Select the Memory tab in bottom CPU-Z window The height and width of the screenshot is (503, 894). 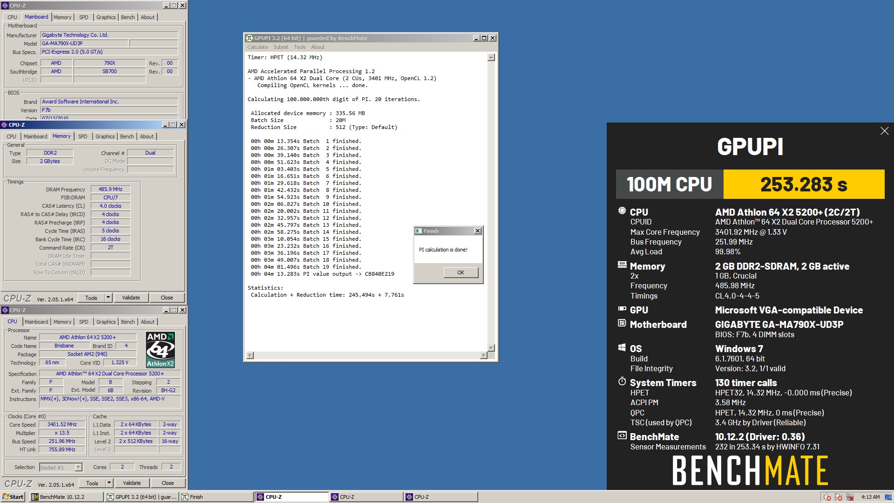coord(62,322)
